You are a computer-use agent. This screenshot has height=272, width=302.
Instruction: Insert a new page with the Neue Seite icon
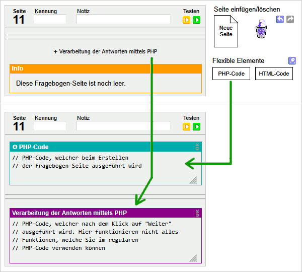(x=226, y=31)
